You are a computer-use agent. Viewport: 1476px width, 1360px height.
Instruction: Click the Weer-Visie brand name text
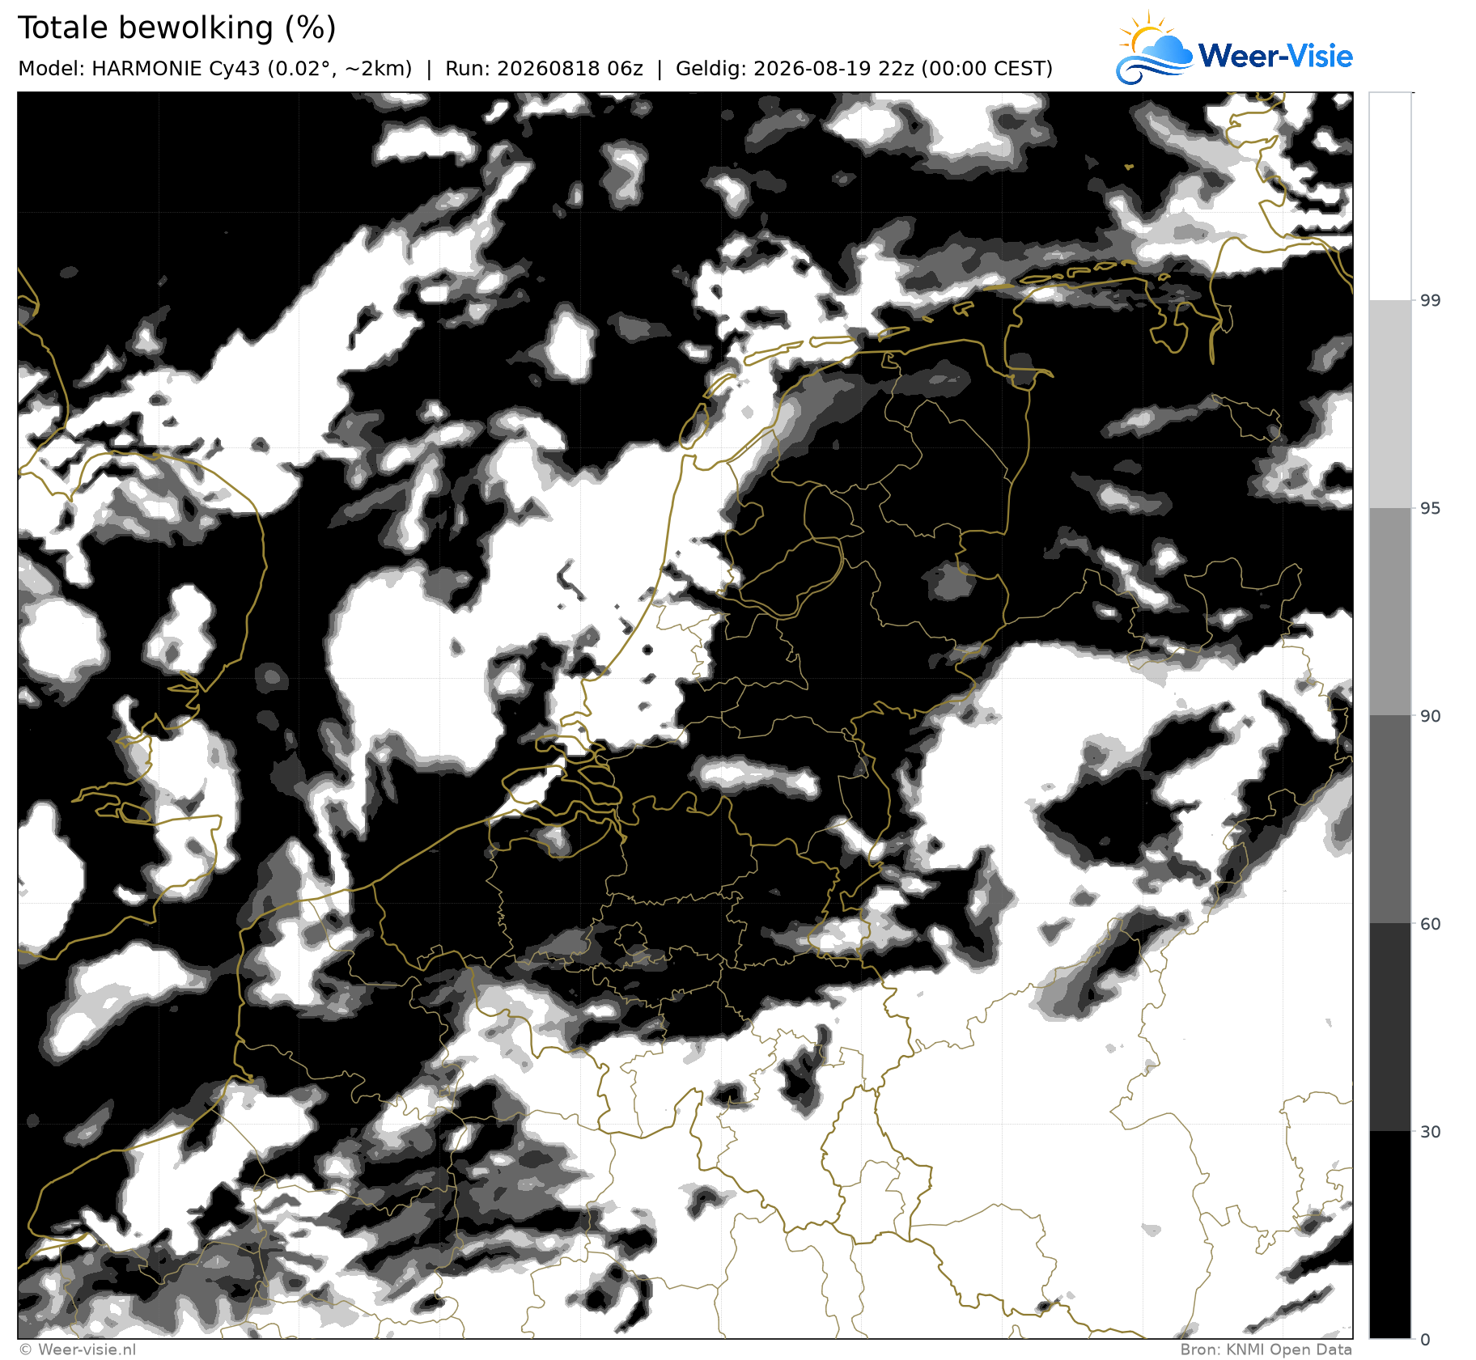click(x=1275, y=55)
